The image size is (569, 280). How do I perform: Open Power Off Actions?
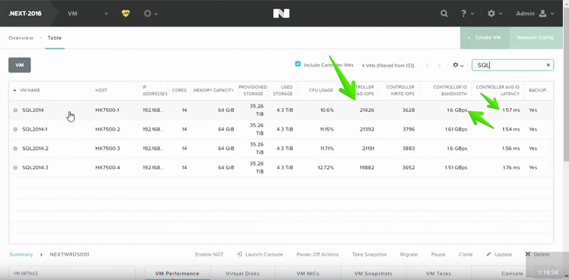click(x=318, y=255)
